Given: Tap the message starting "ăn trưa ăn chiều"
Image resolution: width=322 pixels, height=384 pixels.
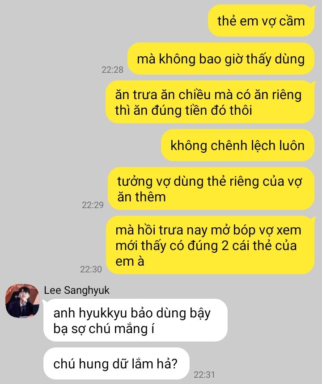Looking at the screenshot, I should pos(210,102).
